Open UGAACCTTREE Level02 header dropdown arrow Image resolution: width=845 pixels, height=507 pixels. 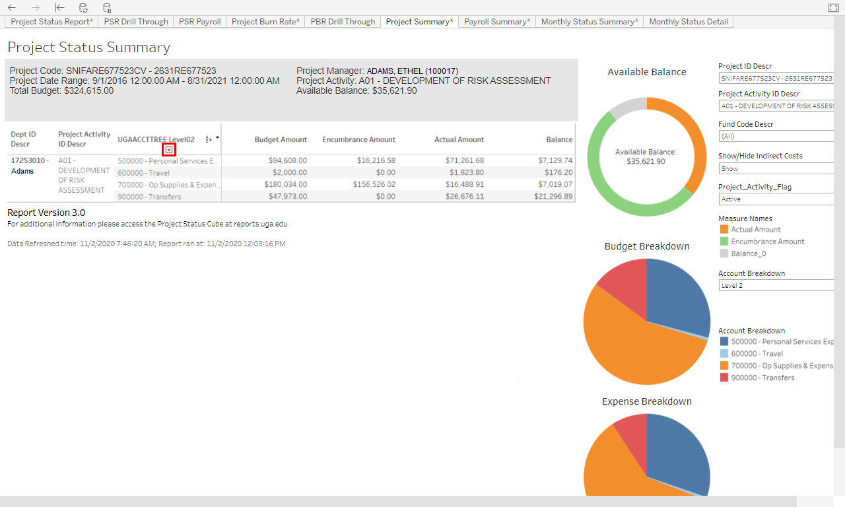(x=217, y=138)
